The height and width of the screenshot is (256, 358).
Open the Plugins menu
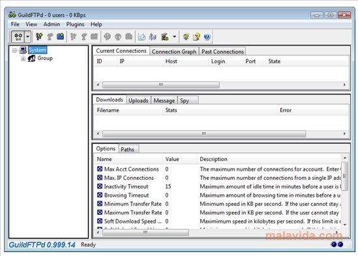[x=75, y=24]
